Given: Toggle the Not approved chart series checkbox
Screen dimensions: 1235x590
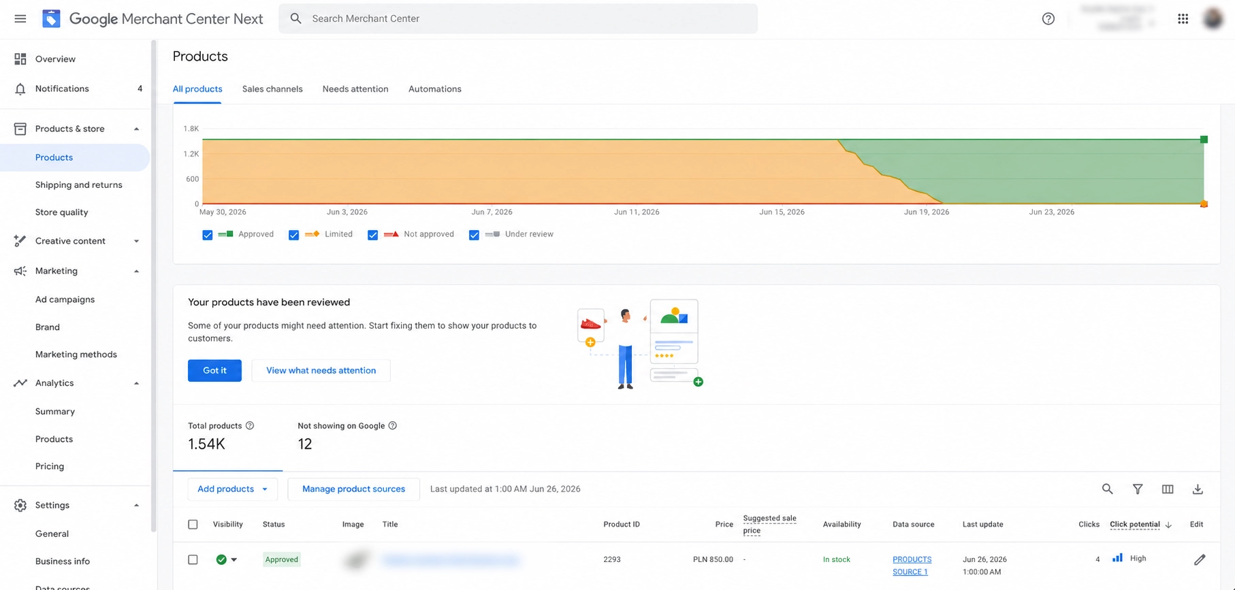Looking at the screenshot, I should point(372,235).
